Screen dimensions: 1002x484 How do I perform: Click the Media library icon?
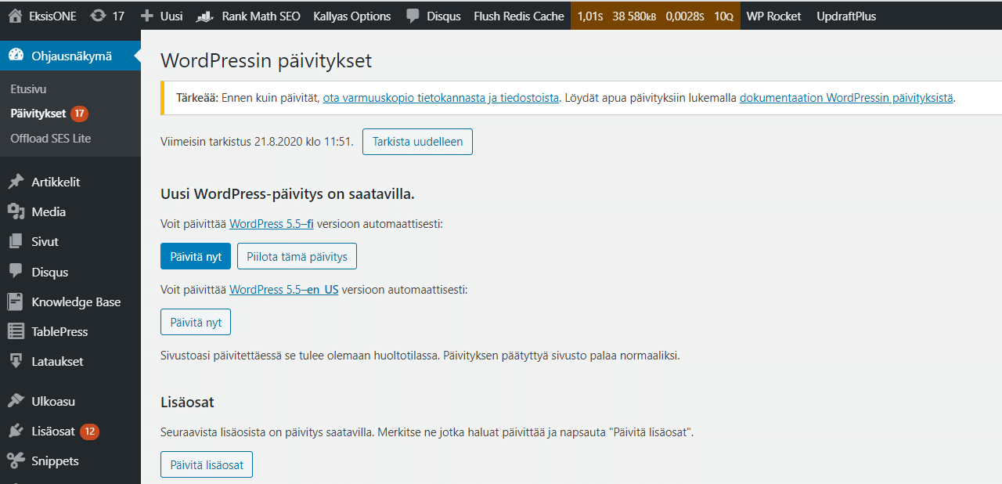(x=17, y=211)
